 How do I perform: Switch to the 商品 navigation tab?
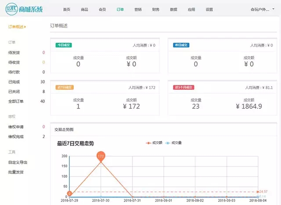coord(84,9)
